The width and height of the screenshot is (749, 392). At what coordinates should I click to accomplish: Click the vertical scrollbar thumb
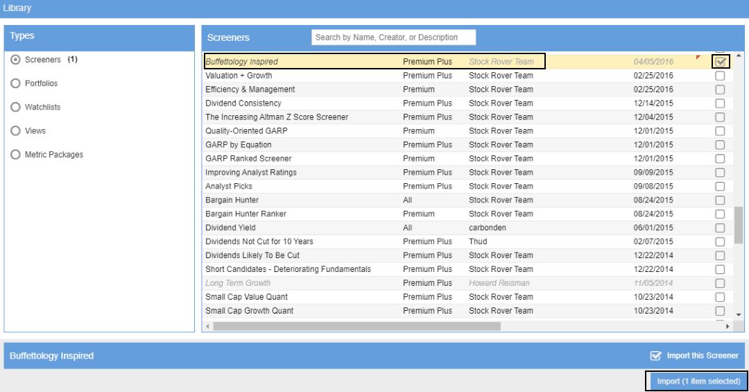[739, 225]
